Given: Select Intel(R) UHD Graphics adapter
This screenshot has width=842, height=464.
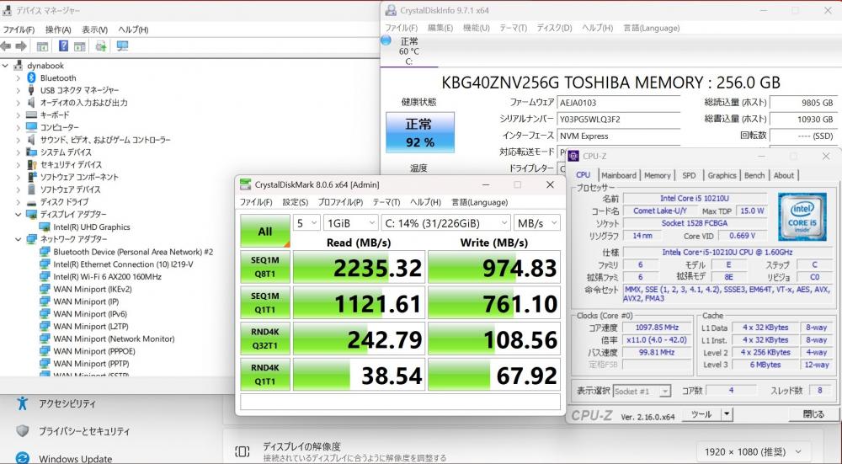Looking at the screenshot, I should [91, 227].
